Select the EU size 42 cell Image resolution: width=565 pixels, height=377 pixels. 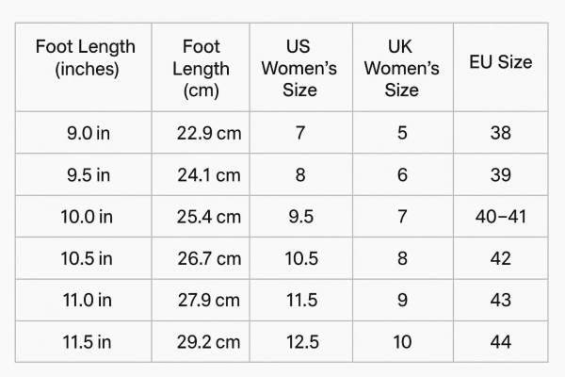click(500, 258)
